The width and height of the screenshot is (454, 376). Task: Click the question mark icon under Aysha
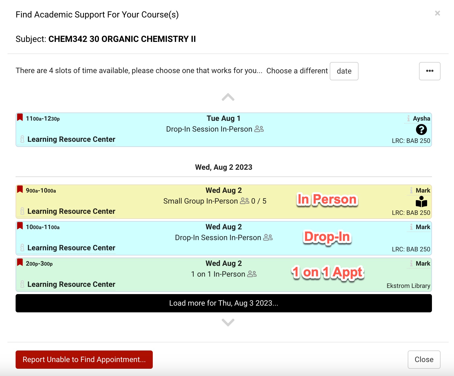point(421,130)
